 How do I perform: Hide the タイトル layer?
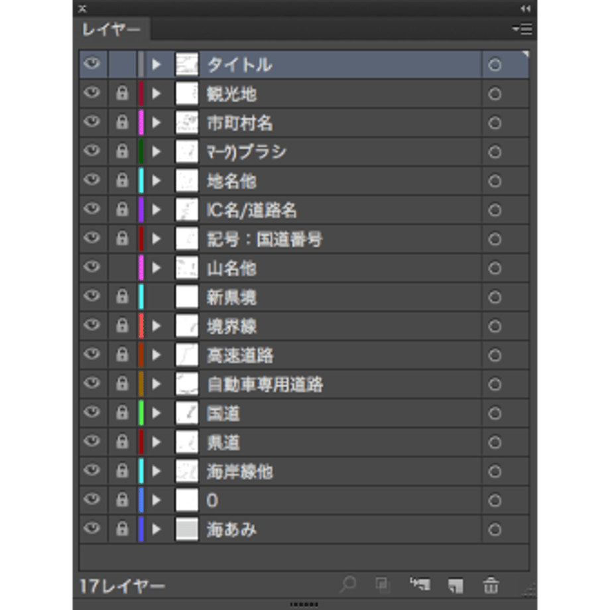click(92, 64)
